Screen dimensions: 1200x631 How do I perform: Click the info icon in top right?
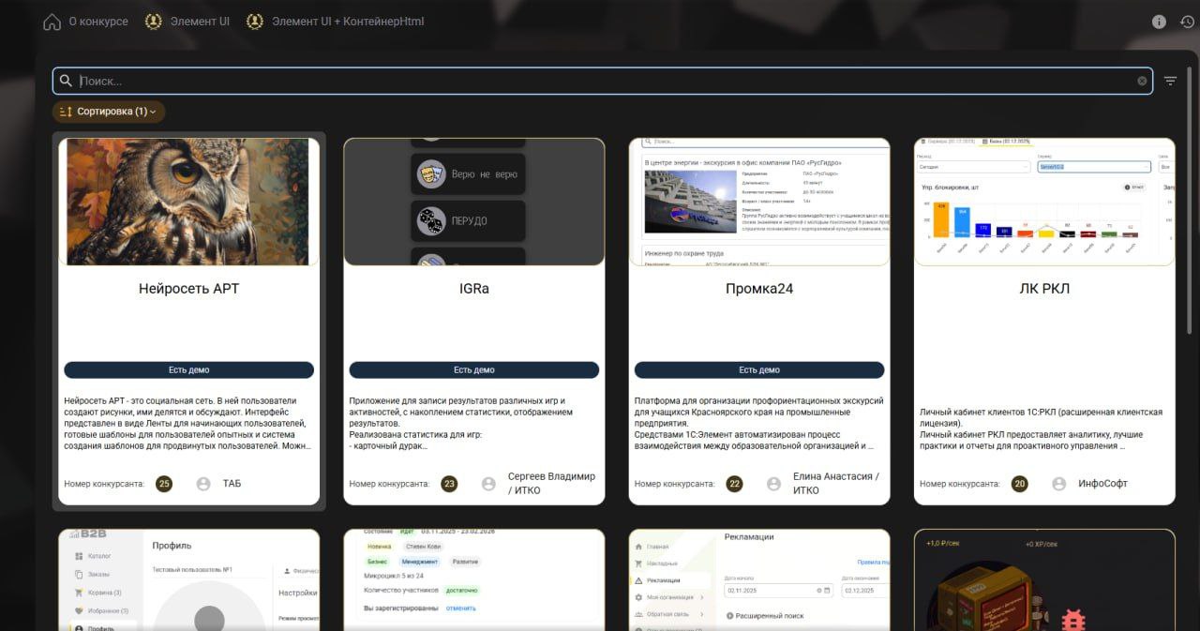click(x=1159, y=22)
